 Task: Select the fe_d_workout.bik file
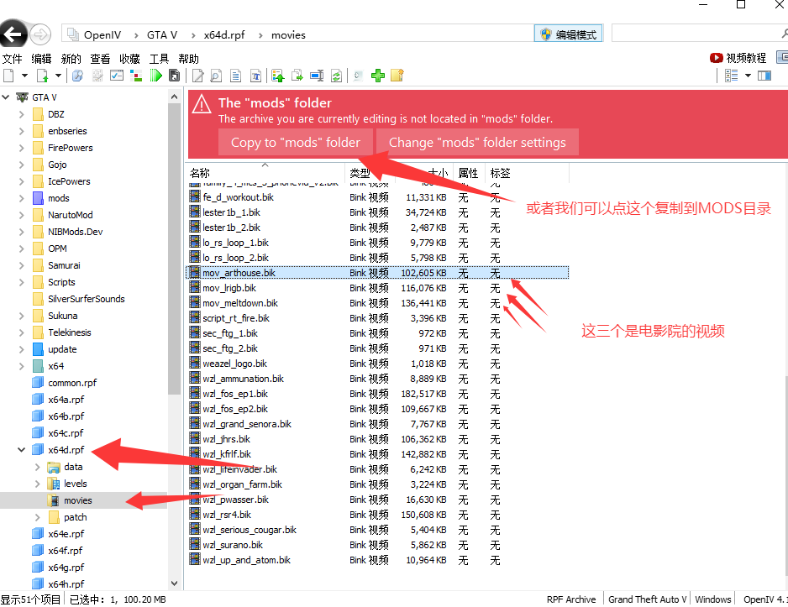point(239,197)
